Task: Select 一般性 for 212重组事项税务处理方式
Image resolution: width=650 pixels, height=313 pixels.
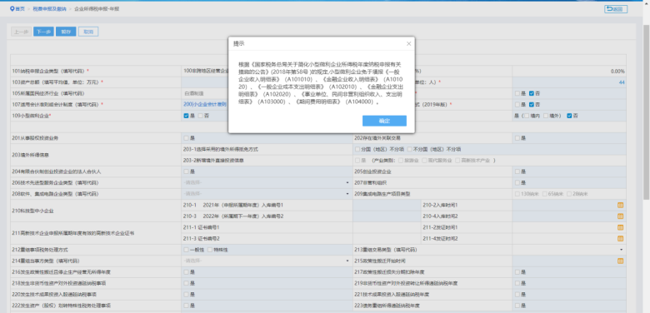Action: [x=186, y=250]
